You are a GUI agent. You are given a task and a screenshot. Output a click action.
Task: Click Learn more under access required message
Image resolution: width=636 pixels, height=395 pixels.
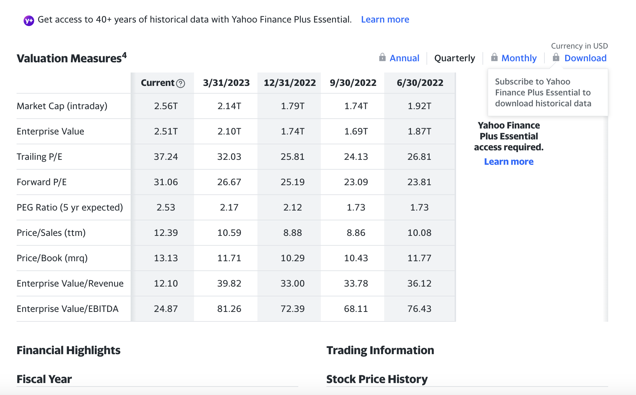509,162
